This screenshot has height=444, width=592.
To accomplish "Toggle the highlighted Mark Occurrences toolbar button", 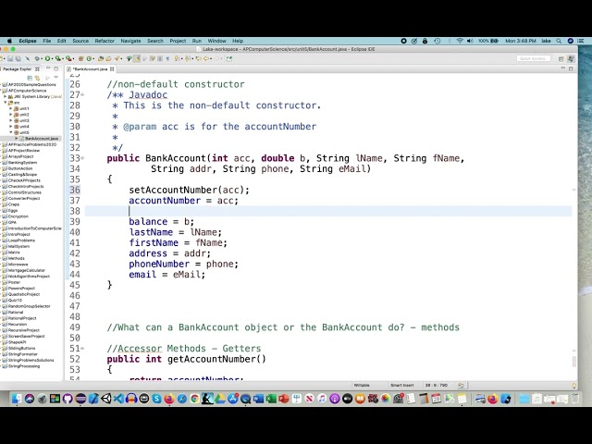I will pyautogui.click(x=137, y=58).
